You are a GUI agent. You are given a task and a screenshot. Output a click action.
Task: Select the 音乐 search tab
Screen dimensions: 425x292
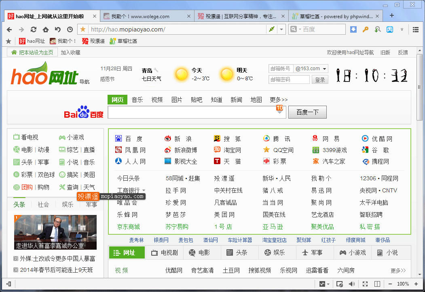point(137,100)
